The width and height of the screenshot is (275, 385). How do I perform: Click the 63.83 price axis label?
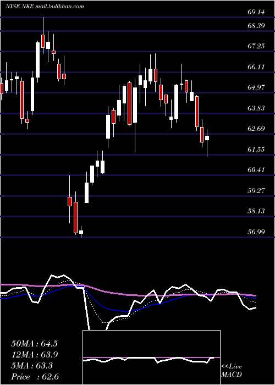pos(256,108)
